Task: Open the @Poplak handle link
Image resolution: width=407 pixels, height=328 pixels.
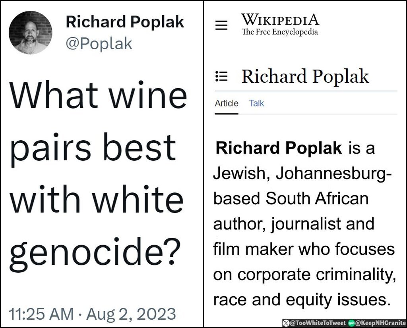Action: (99, 43)
